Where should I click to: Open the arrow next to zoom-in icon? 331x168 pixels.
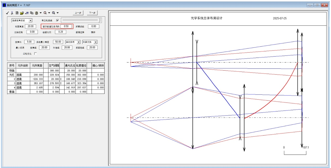click(x=58, y=13)
